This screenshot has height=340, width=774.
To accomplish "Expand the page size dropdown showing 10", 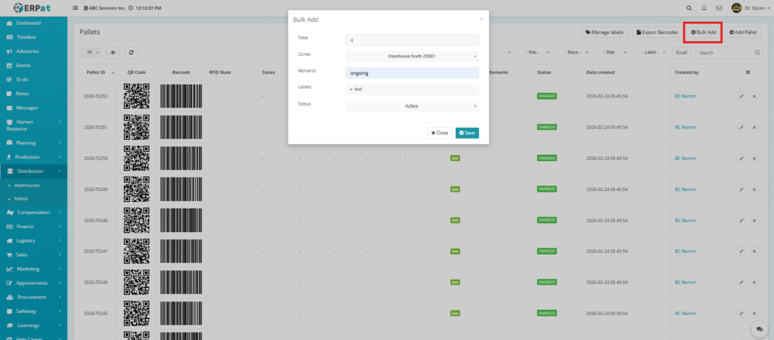I will tap(91, 53).
